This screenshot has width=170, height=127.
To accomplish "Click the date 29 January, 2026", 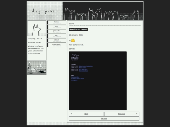I will (x=76, y=35).
